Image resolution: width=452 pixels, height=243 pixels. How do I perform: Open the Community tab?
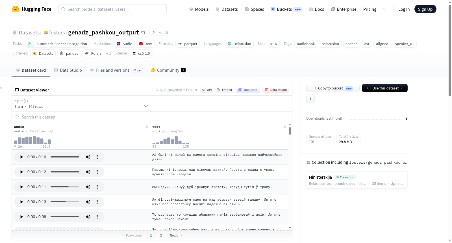pyautogui.click(x=168, y=70)
